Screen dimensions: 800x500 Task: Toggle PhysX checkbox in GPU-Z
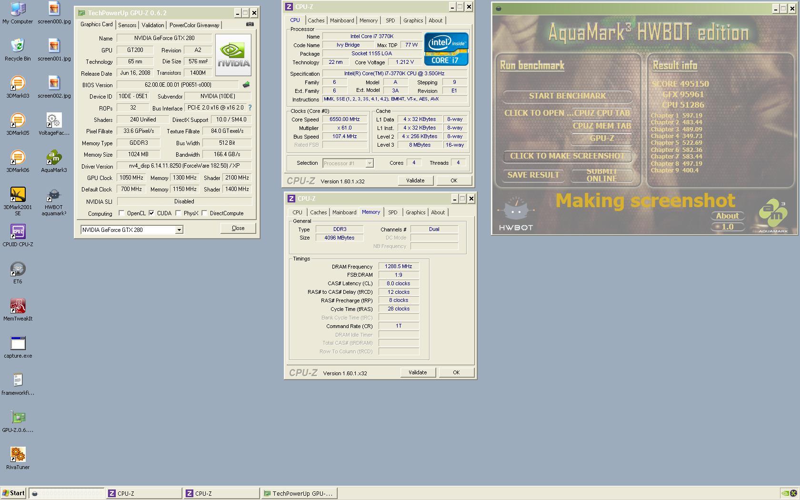[x=178, y=213]
